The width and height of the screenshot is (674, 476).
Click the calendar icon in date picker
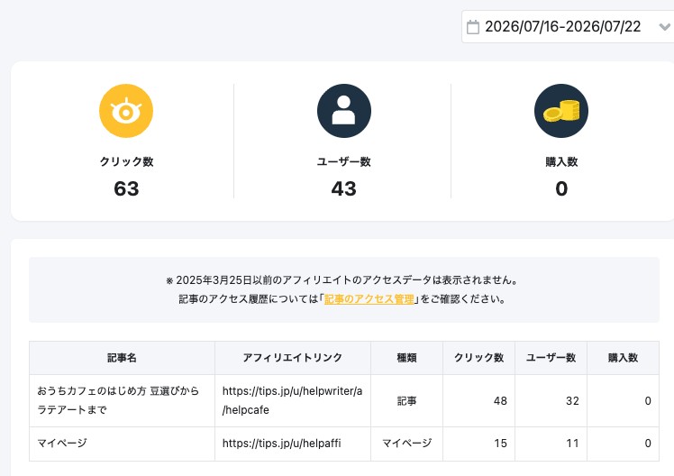[473, 27]
